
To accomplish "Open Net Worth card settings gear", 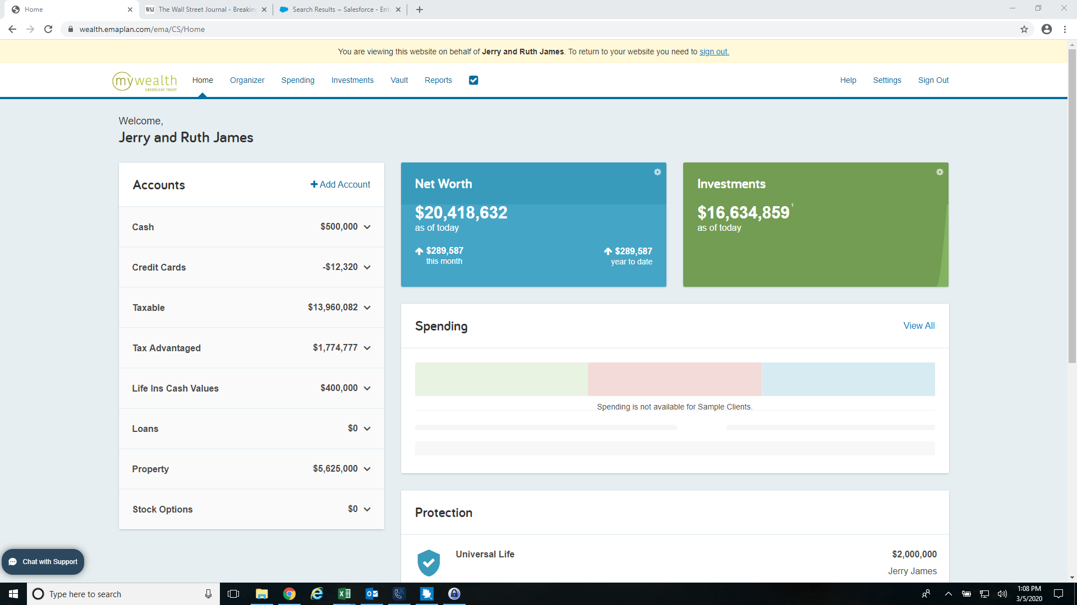I will pos(657,172).
